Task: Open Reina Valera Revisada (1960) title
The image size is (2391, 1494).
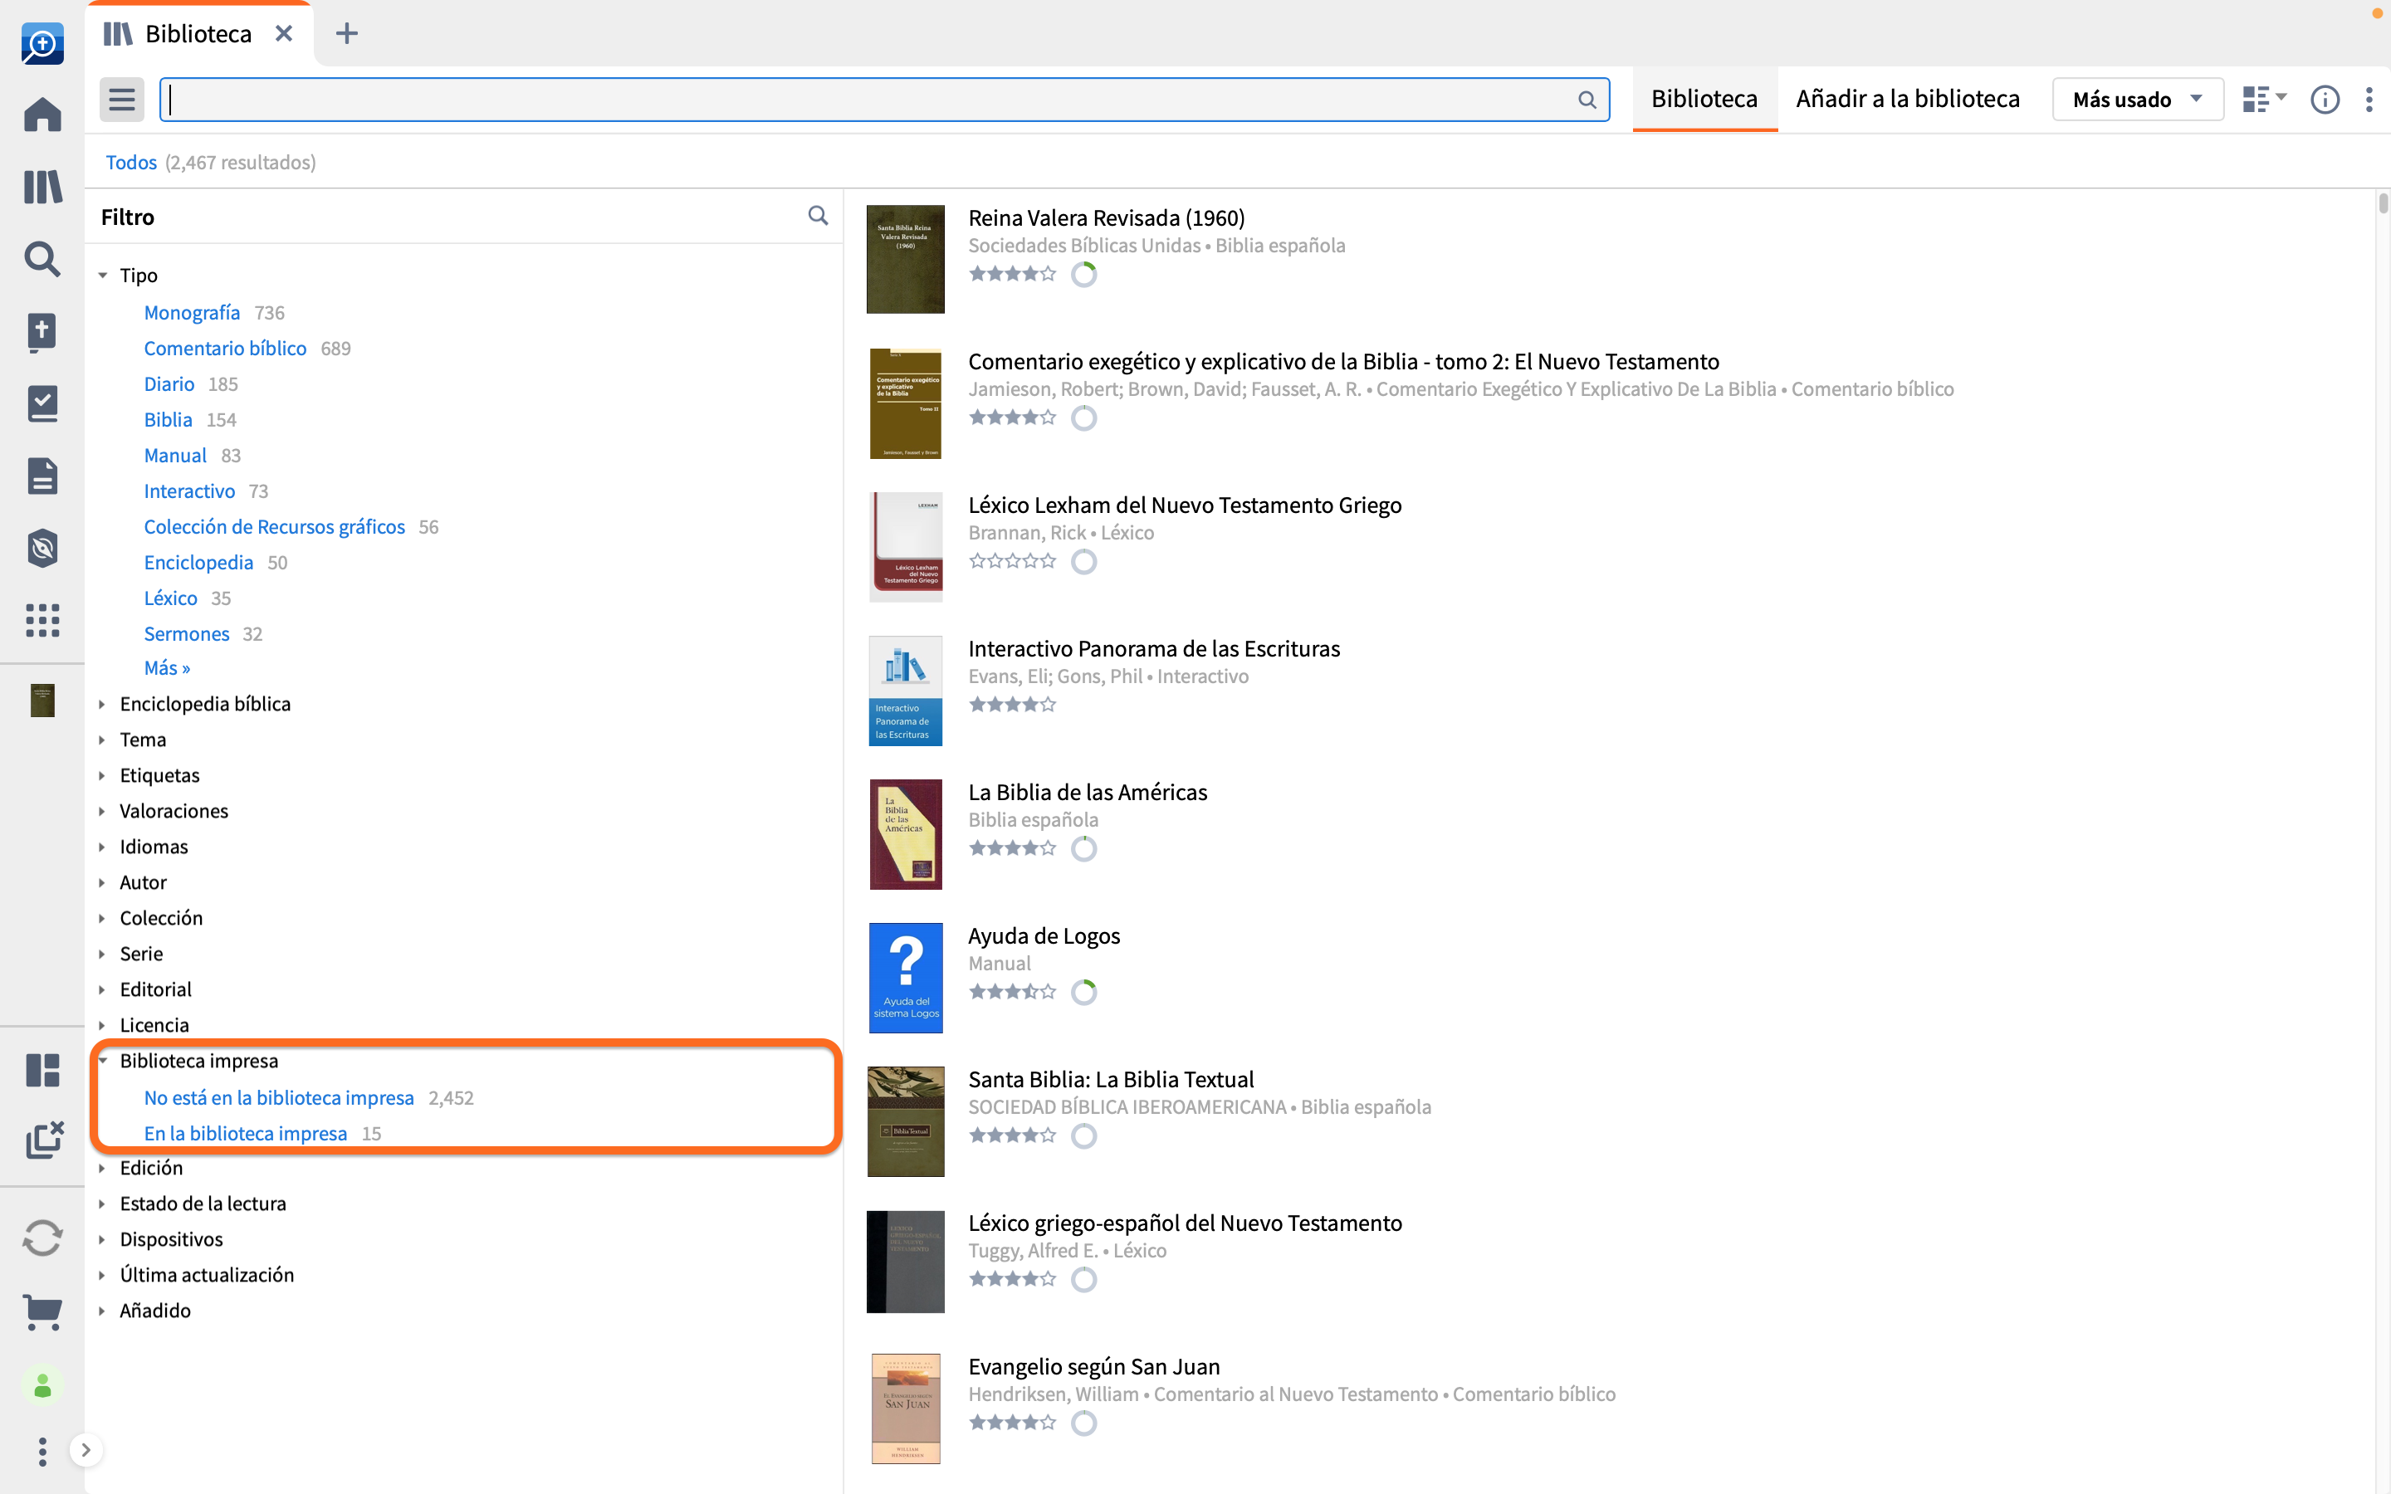Action: 1106,217
